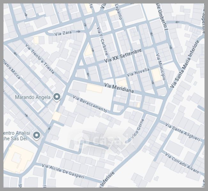Open the Centro Analisi place label

click(16, 136)
